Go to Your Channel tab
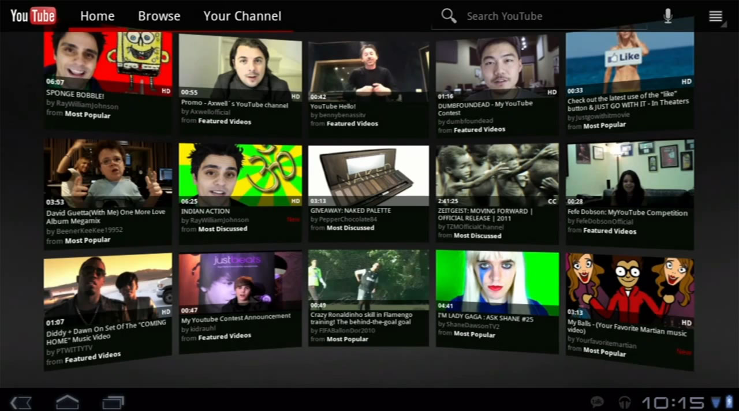739x411 pixels. 242,16
